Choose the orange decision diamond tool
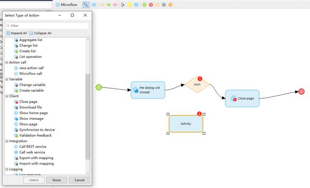Viewport: 310px width, 188px height. tap(102, 5)
